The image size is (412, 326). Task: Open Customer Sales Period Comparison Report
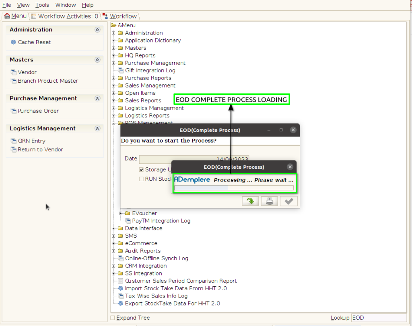tap(181, 281)
